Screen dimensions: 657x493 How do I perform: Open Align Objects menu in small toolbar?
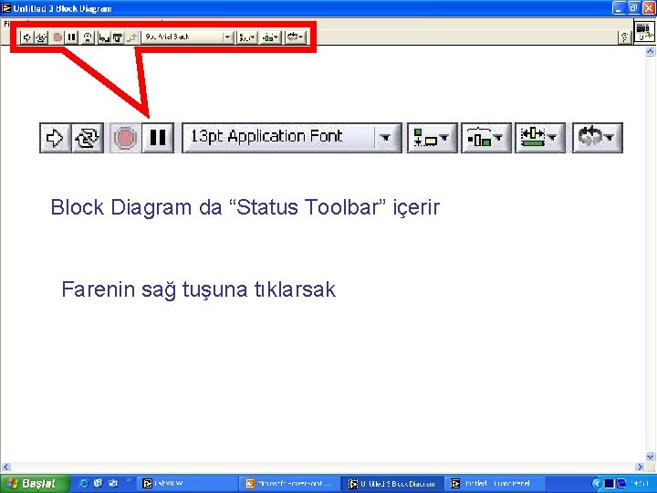(246, 37)
